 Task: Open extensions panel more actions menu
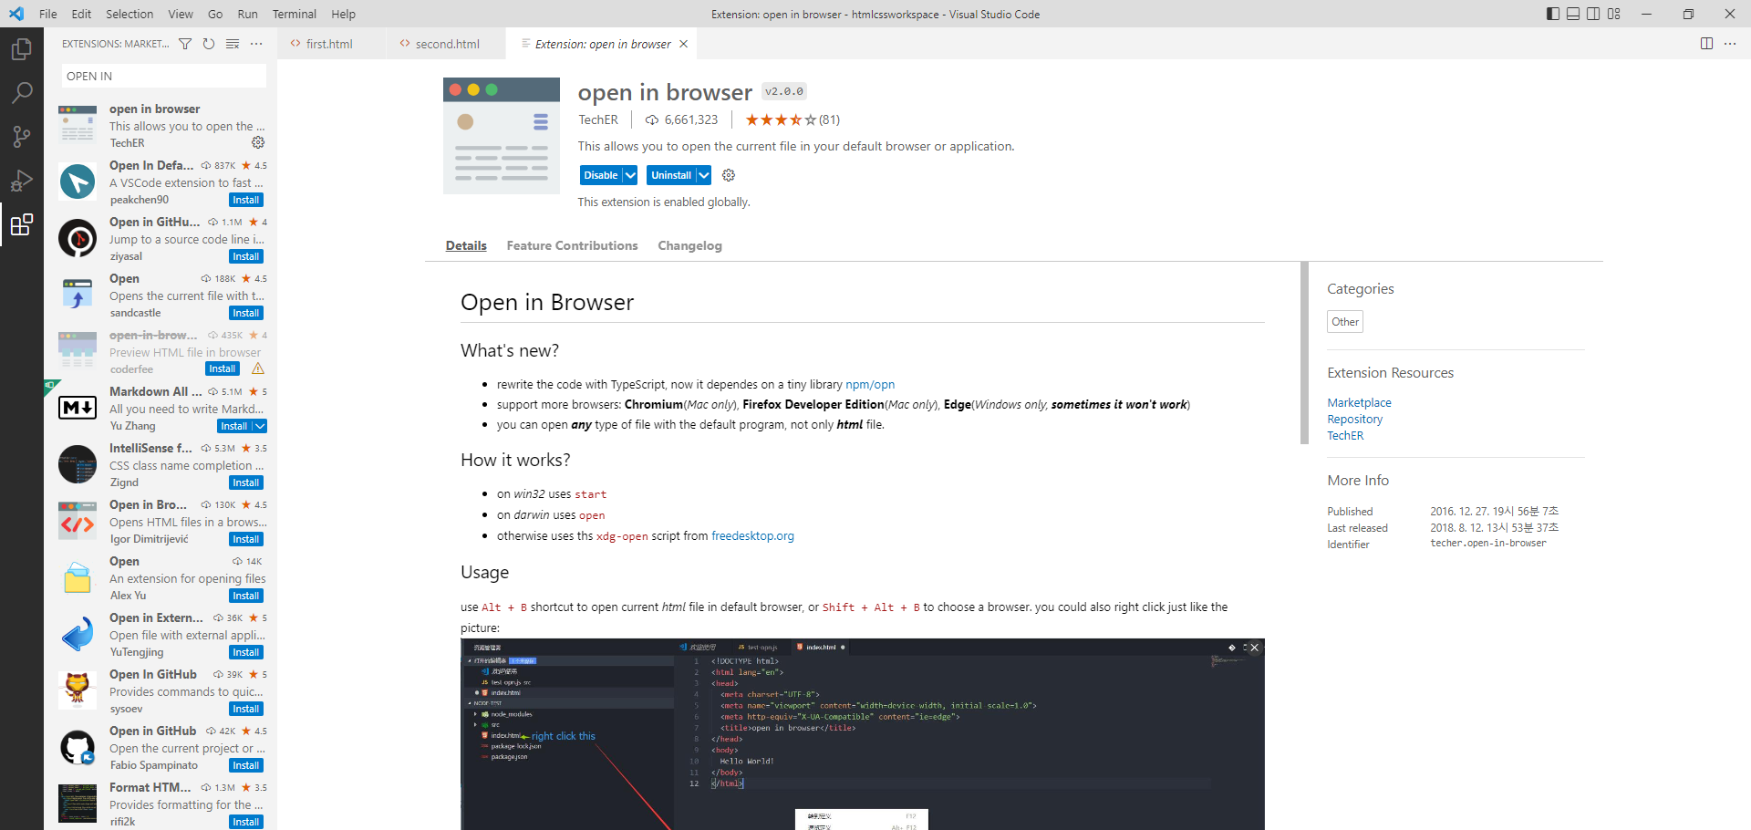point(256,44)
